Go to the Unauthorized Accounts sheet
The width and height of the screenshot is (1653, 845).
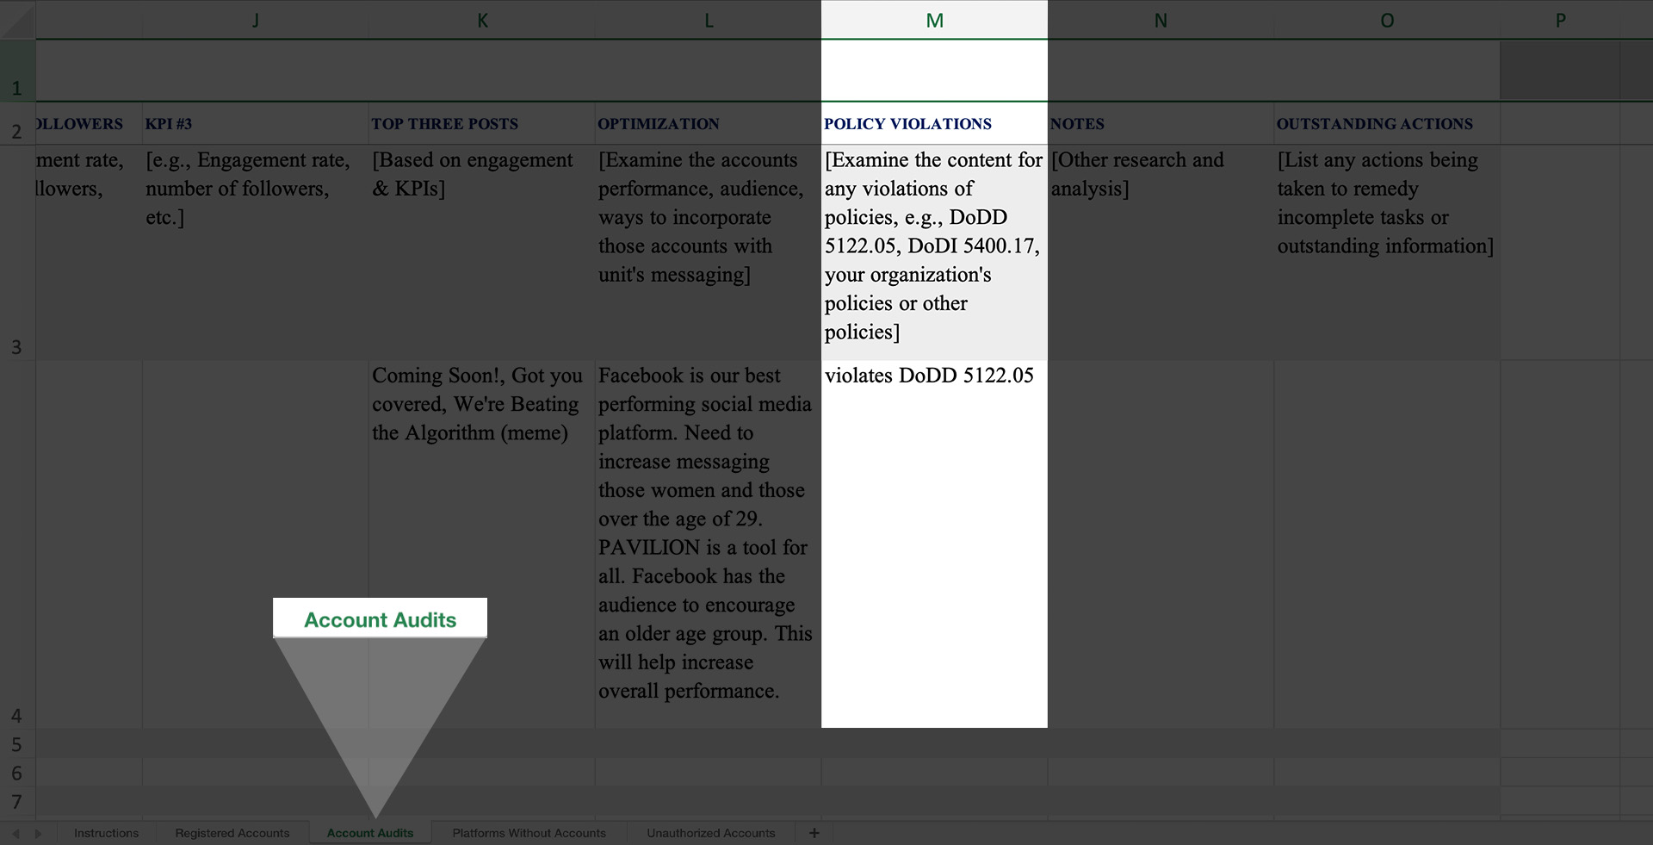pyautogui.click(x=711, y=833)
